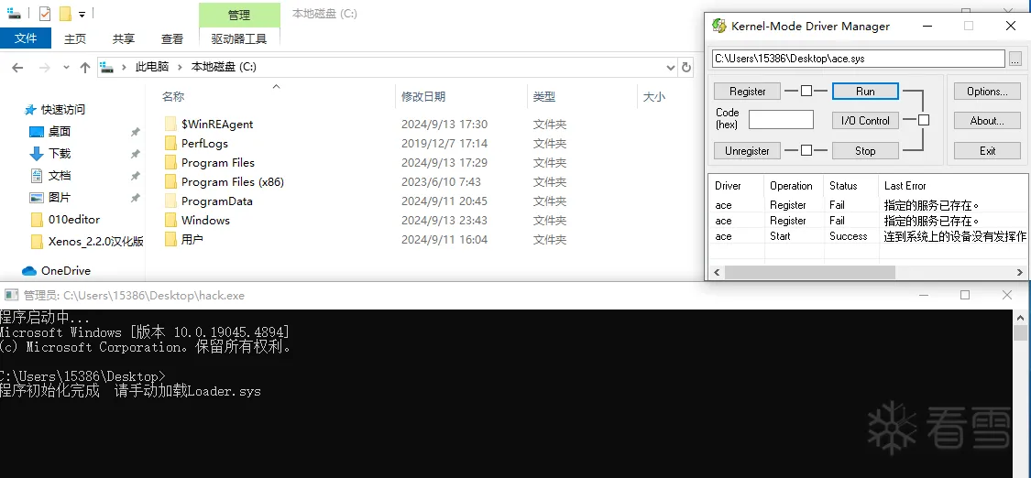This screenshot has height=478, width=1031.
Task: Click the refresh icon beside address bar
Action: tap(686, 67)
